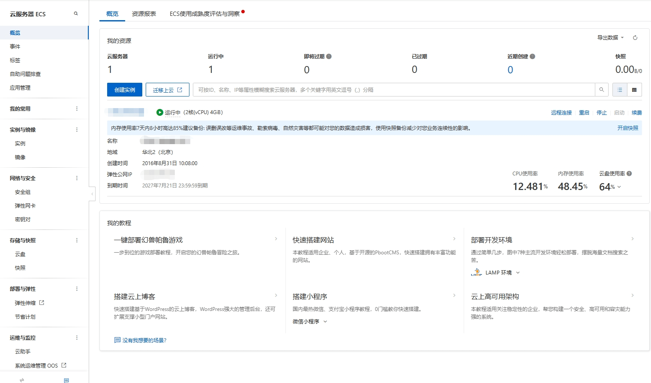Screen dimensions: 651x383
Task: Click the feedback chat icon at bottom left
Action: (x=66, y=380)
